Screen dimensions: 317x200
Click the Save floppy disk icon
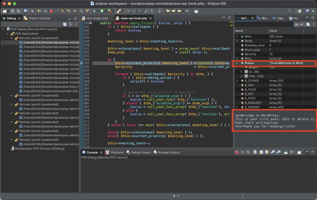[x=13, y=11]
